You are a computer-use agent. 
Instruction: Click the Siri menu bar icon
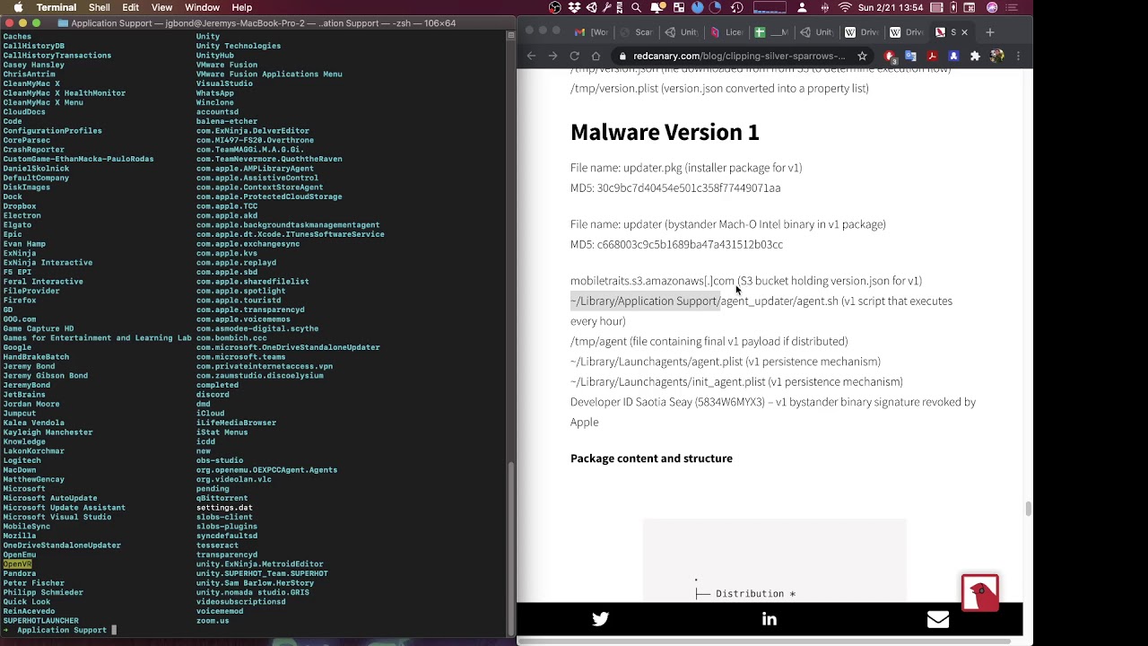[992, 7]
